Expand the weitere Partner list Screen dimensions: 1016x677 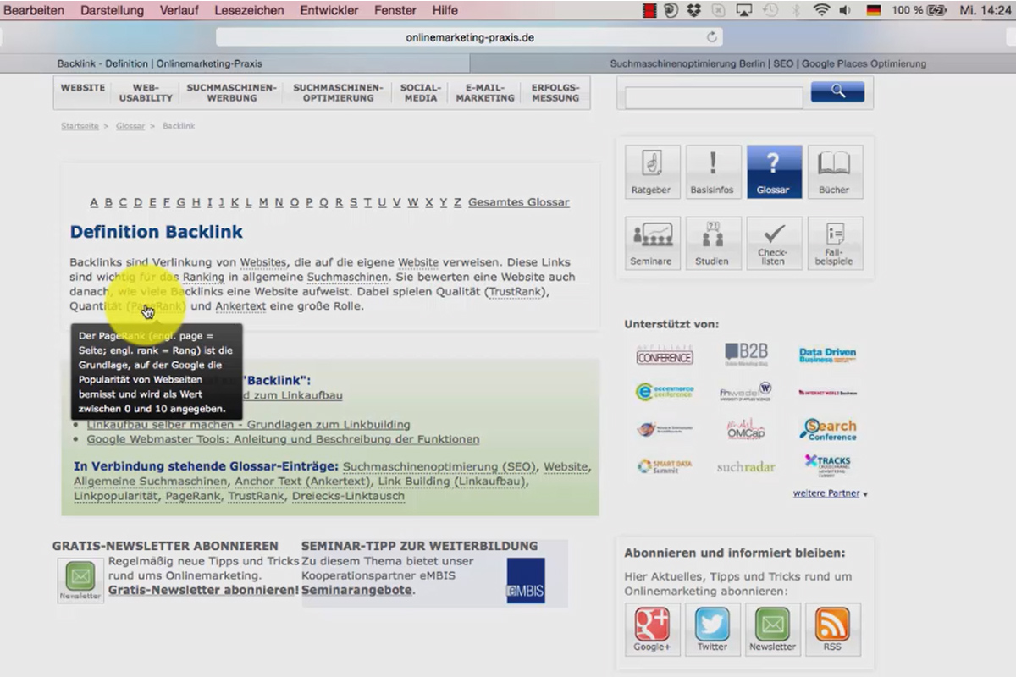pyautogui.click(x=830, y=493)
